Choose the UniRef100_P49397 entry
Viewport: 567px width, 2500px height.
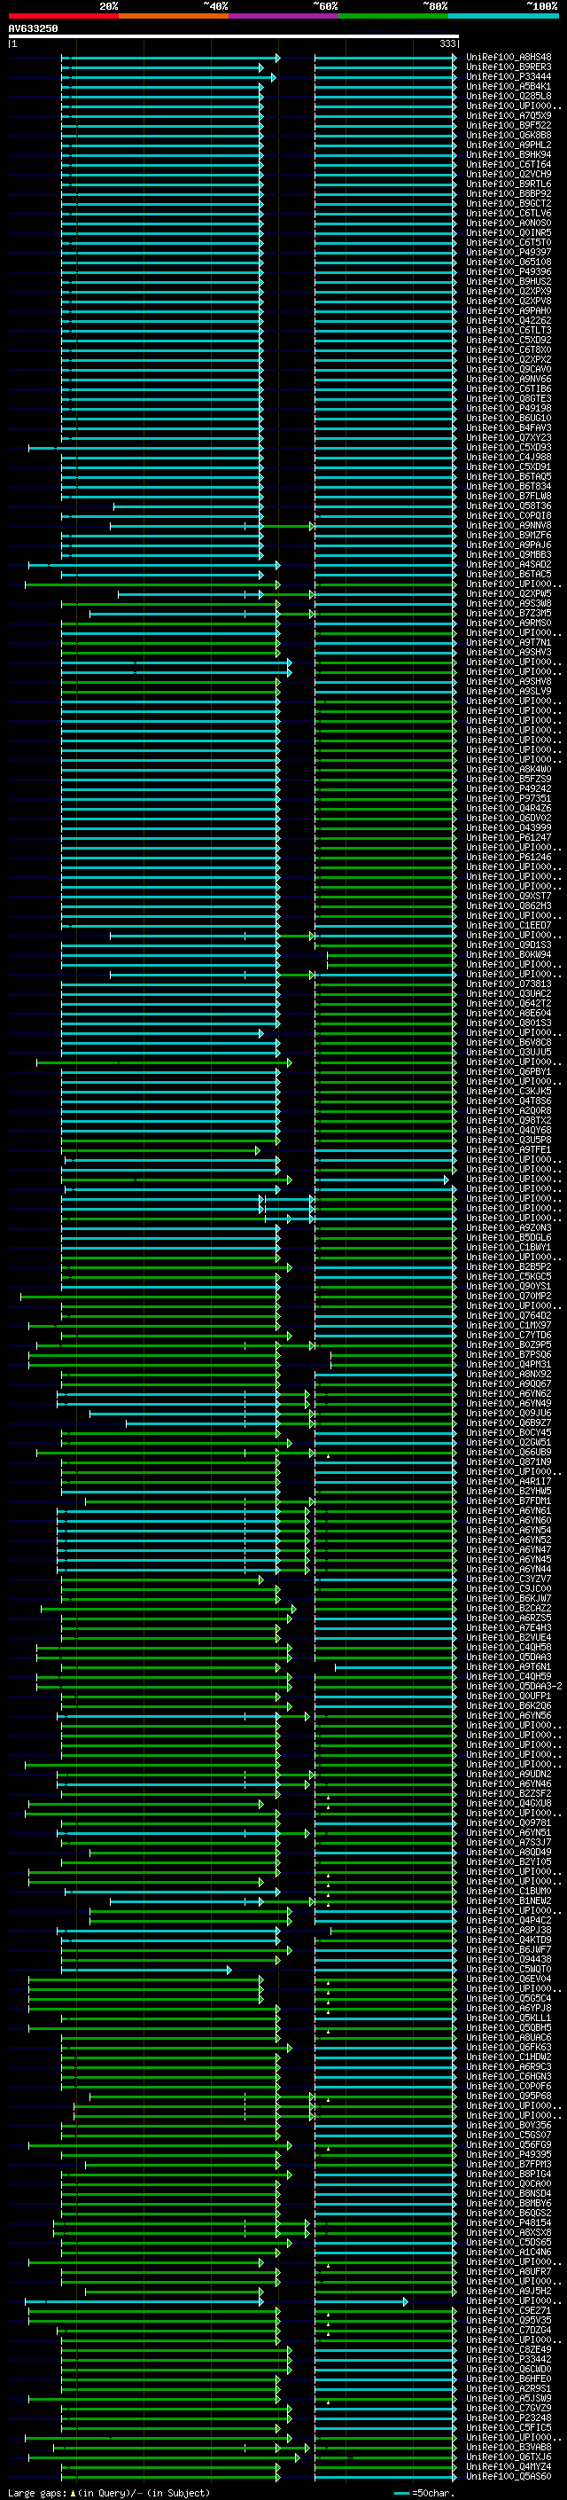click(x=509, y=253)
